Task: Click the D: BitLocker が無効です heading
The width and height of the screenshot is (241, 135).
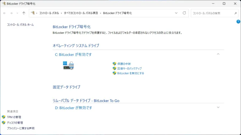Action: (74, 108)
